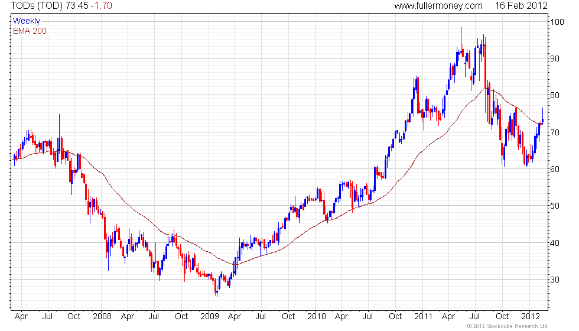
Task: Click the 40 price axis label
Action: (555, 243)
